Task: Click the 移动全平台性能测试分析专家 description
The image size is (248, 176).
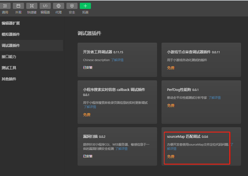Action: tap(187, 98)
